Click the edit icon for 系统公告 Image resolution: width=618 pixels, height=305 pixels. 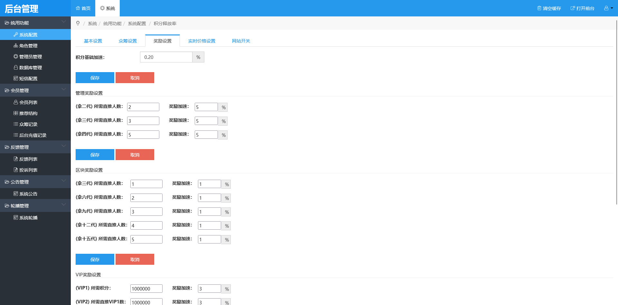coord(16,194)
